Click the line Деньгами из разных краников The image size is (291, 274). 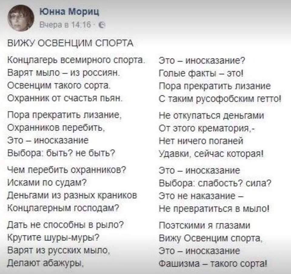click(x=72, y=195)
